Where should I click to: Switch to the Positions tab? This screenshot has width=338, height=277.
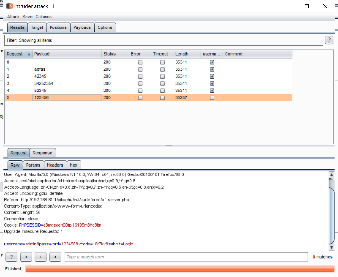click(x=58, y=27)
